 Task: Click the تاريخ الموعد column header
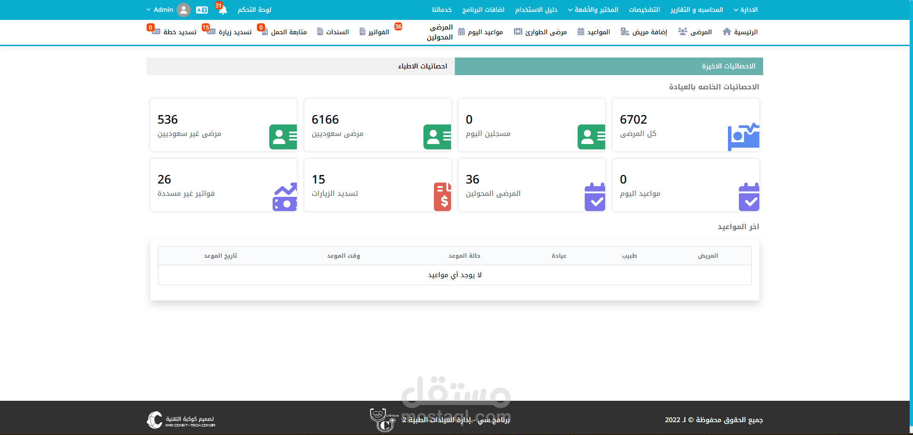(220, 256)
